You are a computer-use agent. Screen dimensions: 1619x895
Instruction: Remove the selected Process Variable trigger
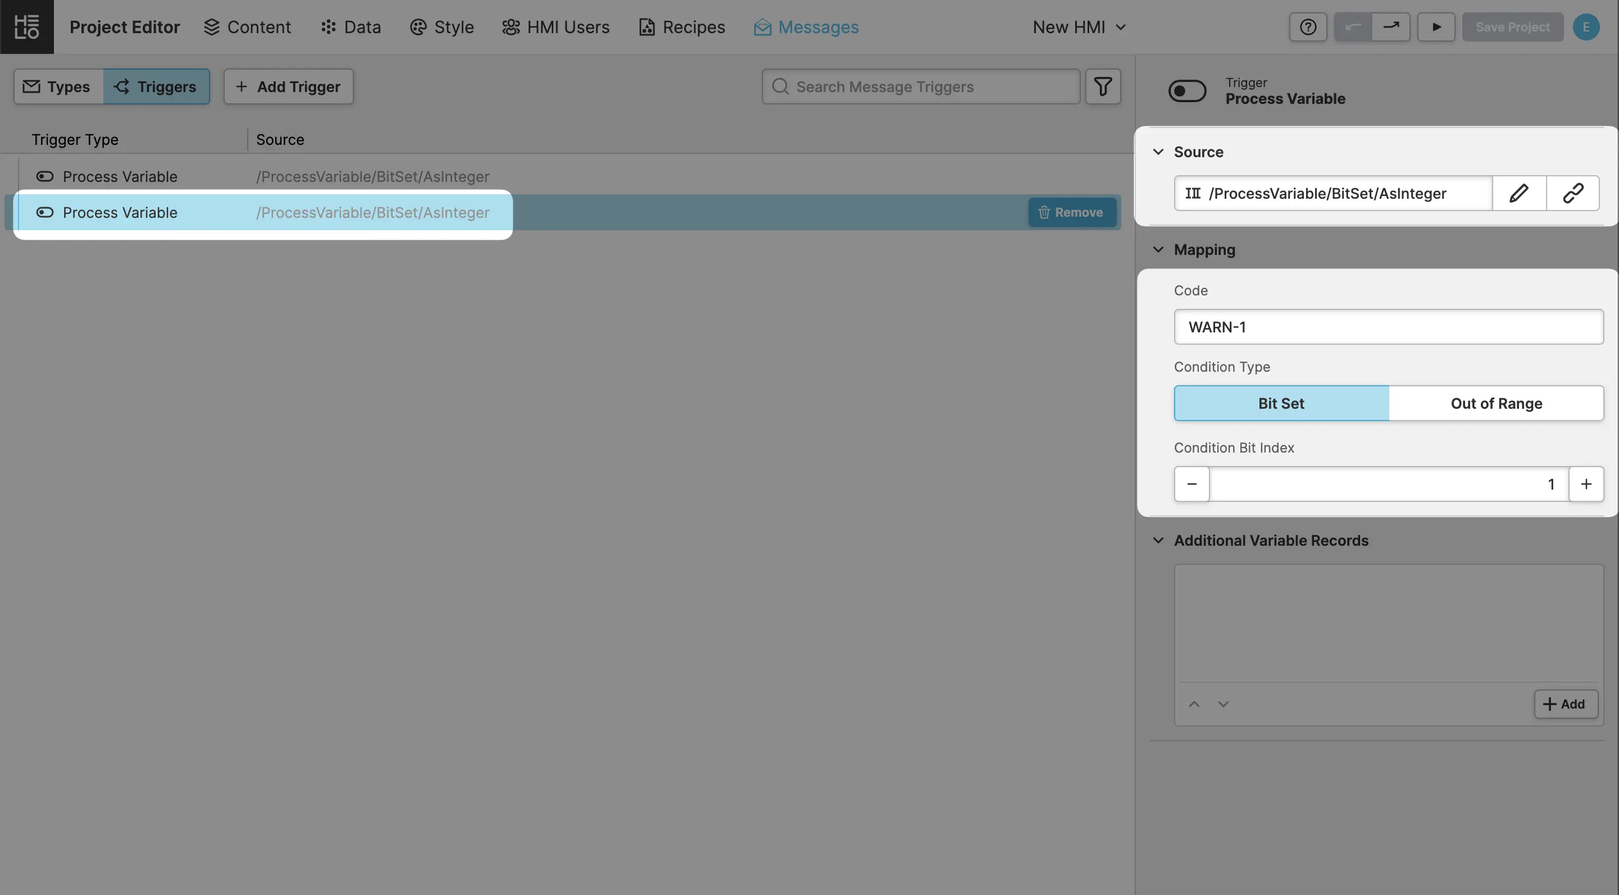click(1072, 212)
